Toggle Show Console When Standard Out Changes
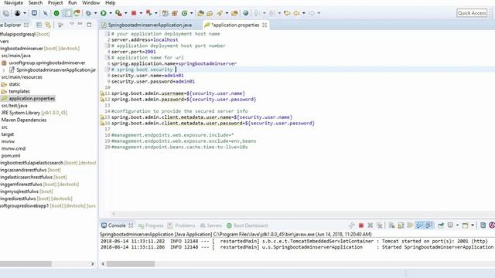Image resolution: width=495 pixels, height=278 pixels. (x=419, y=225)
